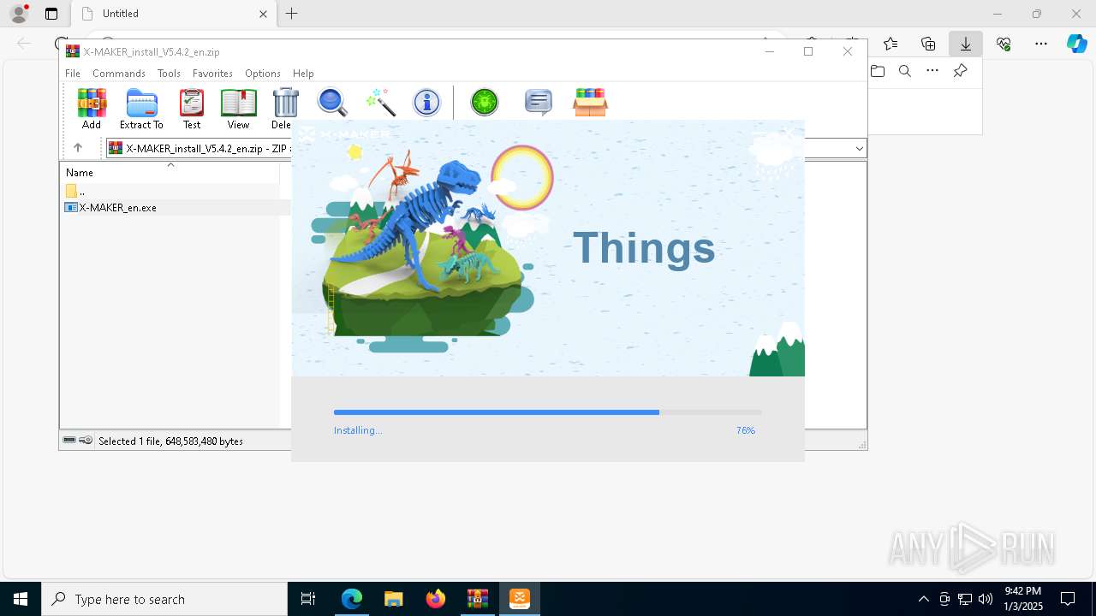The width and height of the screenshot is (1096, 616).
Task: Open Firefox from taskbar
Action: click(x=436, y=599)
